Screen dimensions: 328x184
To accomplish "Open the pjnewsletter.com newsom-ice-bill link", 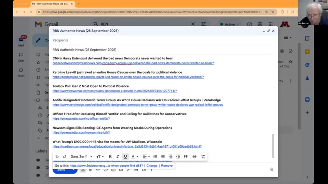I will pos(81,132).
